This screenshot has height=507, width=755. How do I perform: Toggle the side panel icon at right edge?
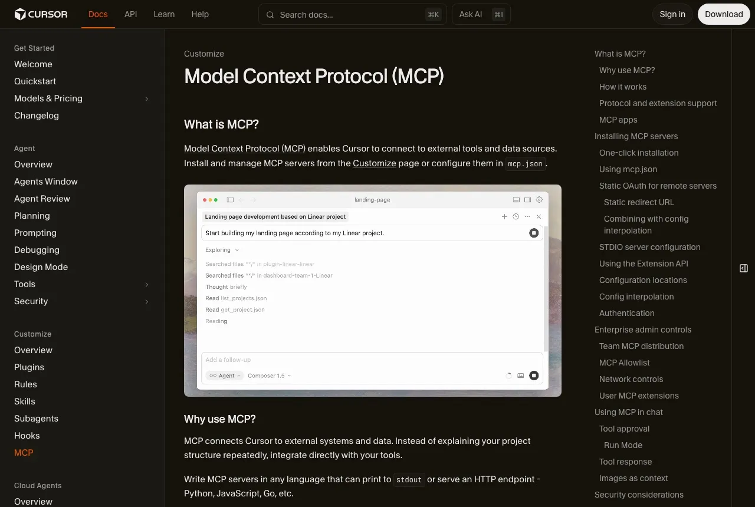744,268
